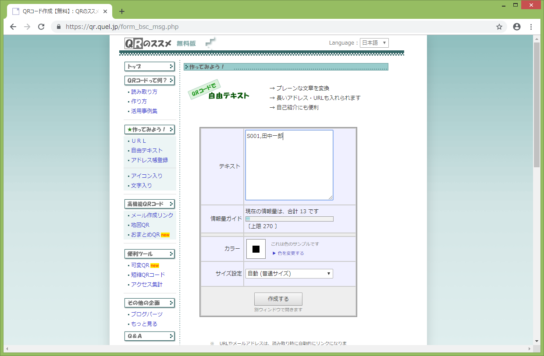Screen dimensions: 544x356
Task: Open the メール作成リンク link
Action: click(152, 215)
